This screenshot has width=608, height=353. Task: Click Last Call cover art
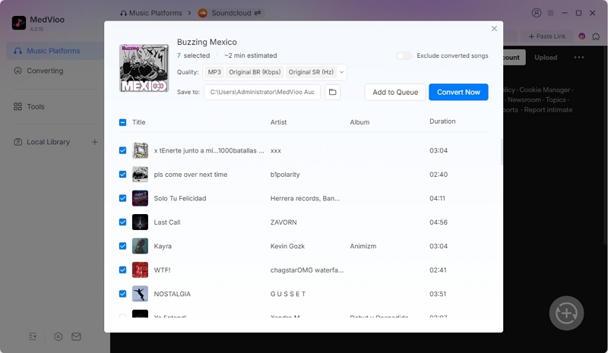click(x=140, y=222)
